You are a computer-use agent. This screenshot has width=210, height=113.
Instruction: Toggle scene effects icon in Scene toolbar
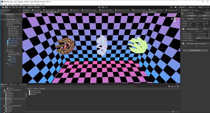point(47,12)
